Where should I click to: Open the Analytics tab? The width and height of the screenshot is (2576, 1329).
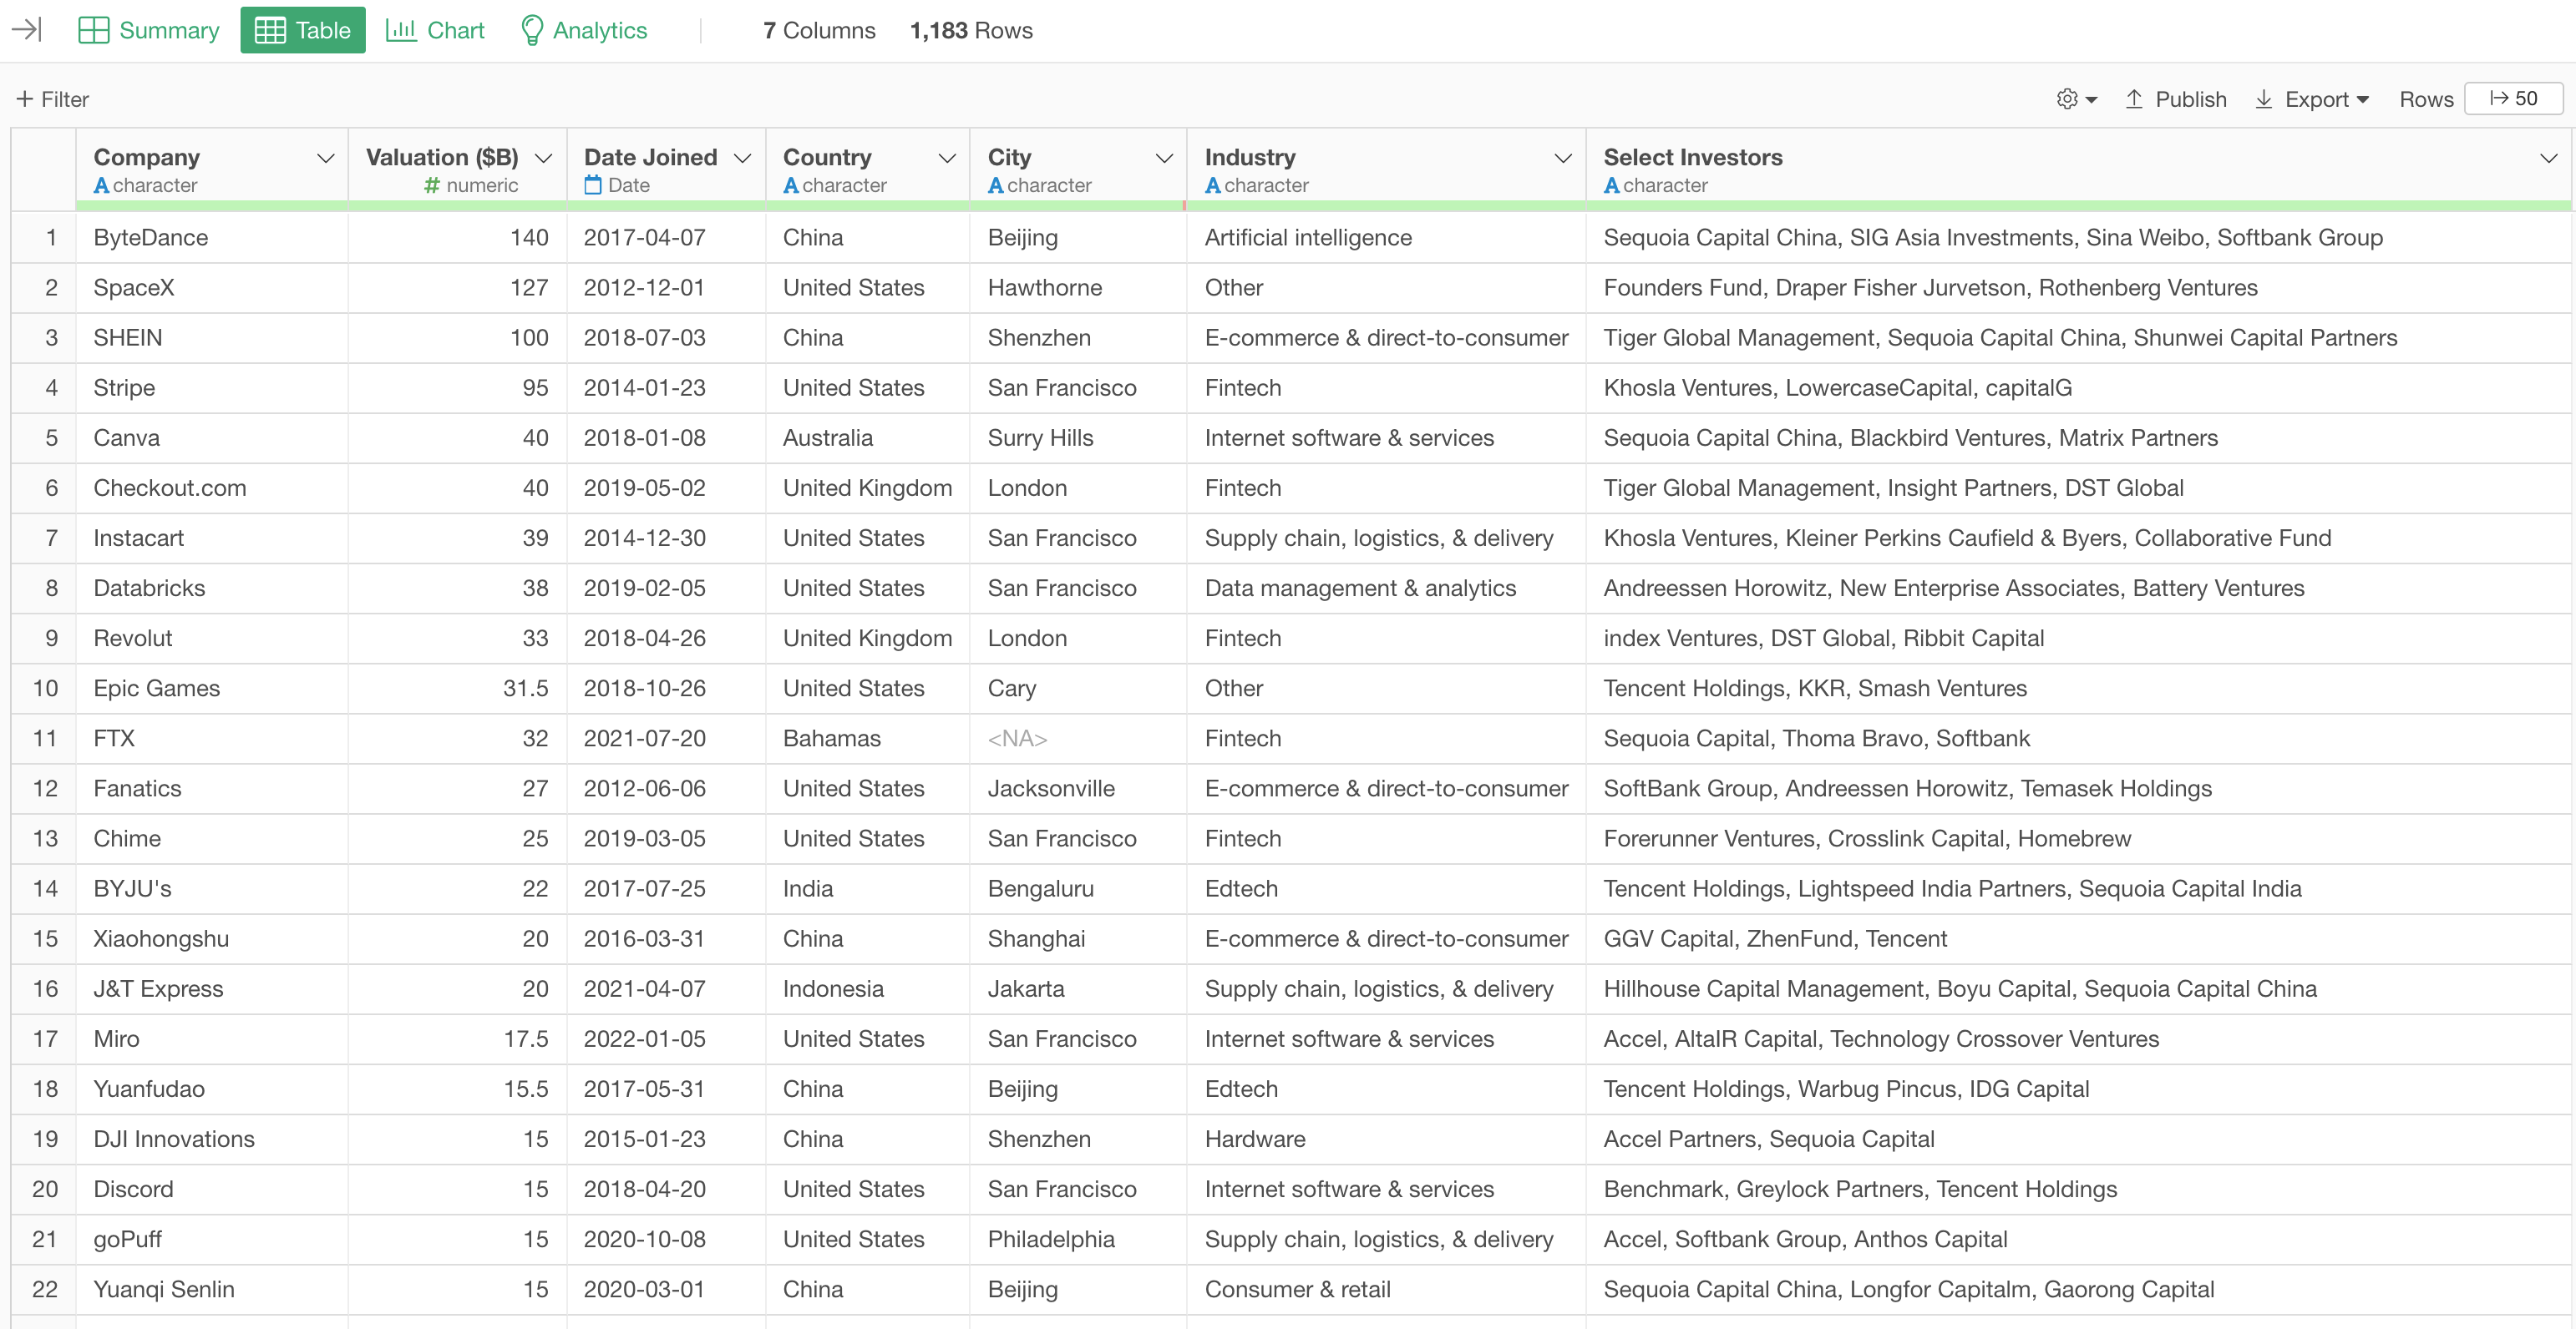(584, 30)
